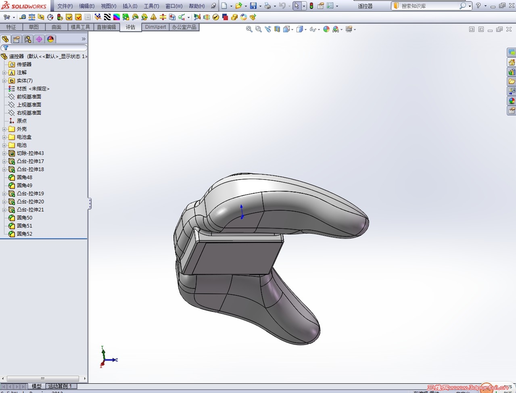Open Statistics traffic-light icon in evaluate toolbar
Image resolution: width=516 pixels, height=393 pixels.
tap(60, 17)
